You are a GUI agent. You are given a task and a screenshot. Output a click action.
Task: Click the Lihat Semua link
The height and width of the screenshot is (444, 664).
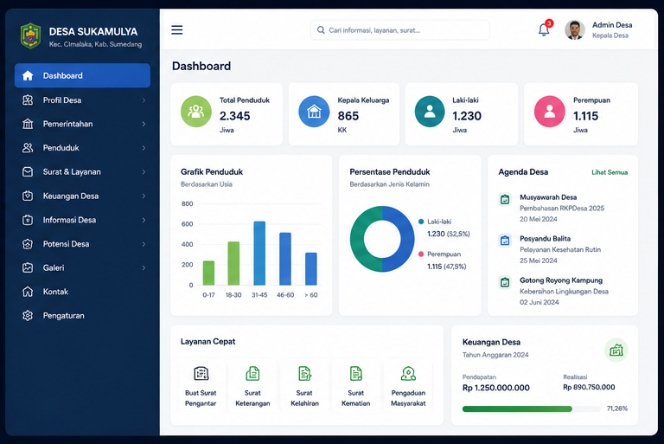tap(610, 172)
